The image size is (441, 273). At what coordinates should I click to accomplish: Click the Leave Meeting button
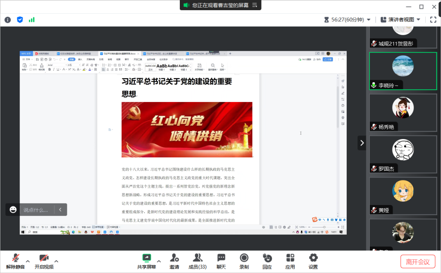[x=418, y=261]
